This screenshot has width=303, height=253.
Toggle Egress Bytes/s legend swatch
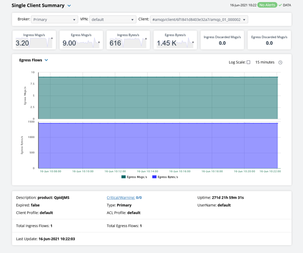(x=154, y=177)
